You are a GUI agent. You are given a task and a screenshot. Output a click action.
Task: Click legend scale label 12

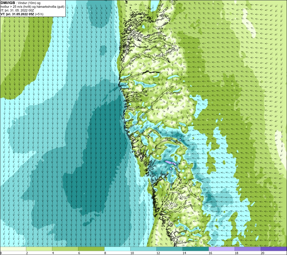coord(158,253)
